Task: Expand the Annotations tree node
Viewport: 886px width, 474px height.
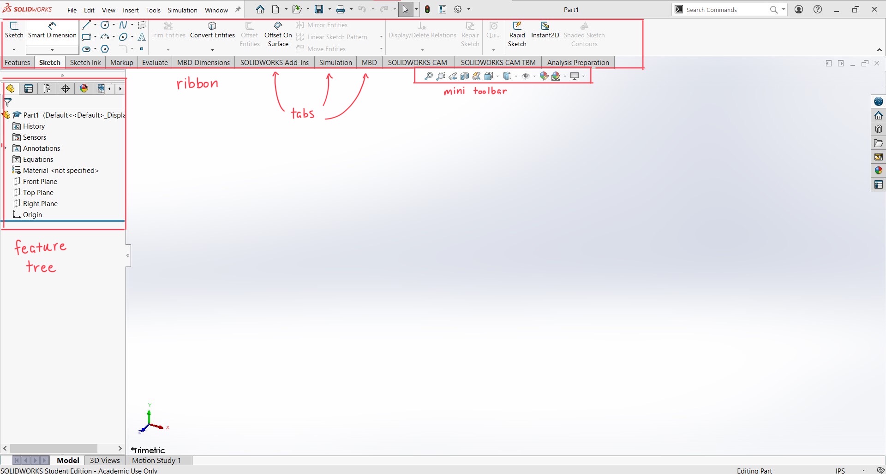Action: [x=5, y=148]
